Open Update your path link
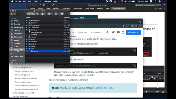Viewport: 176px width, 99px height. [x=86, y=75]
